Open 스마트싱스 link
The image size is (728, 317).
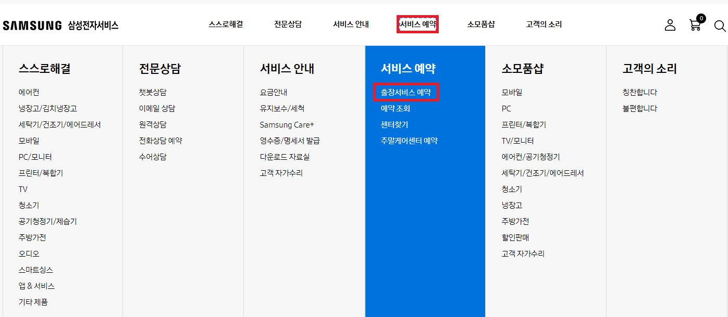click(35, 270)
